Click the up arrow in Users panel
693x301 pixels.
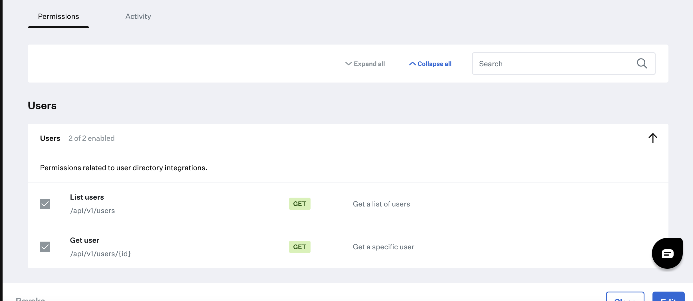click(x=652, y=138)
